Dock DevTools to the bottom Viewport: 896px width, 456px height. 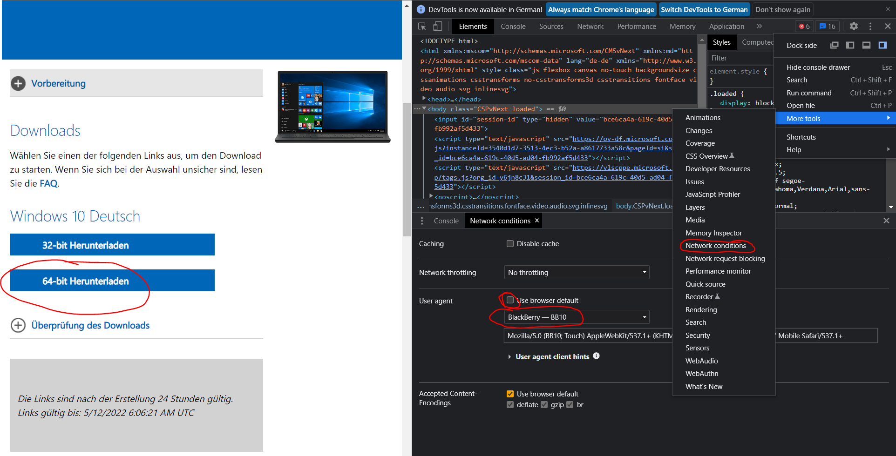click(866, 45)
